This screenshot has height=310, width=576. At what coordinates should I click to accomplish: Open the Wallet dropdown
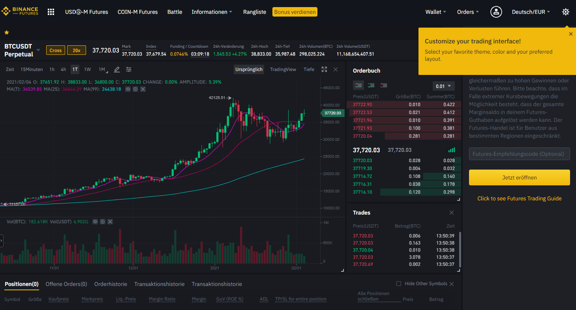coord(436,12)
